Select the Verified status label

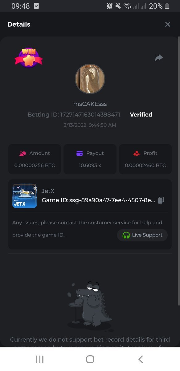click(141, 115)
